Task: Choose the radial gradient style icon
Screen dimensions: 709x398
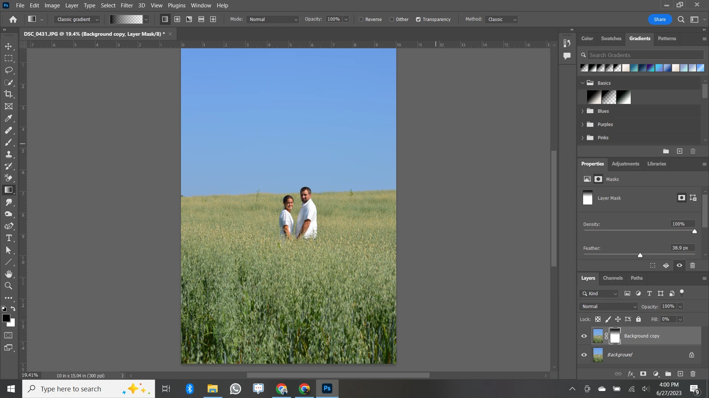Action: pos(177,19)
